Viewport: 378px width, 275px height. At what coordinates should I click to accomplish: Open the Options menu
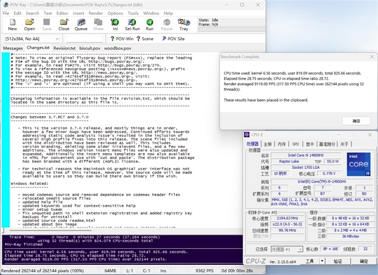click(x=115, y=13)
